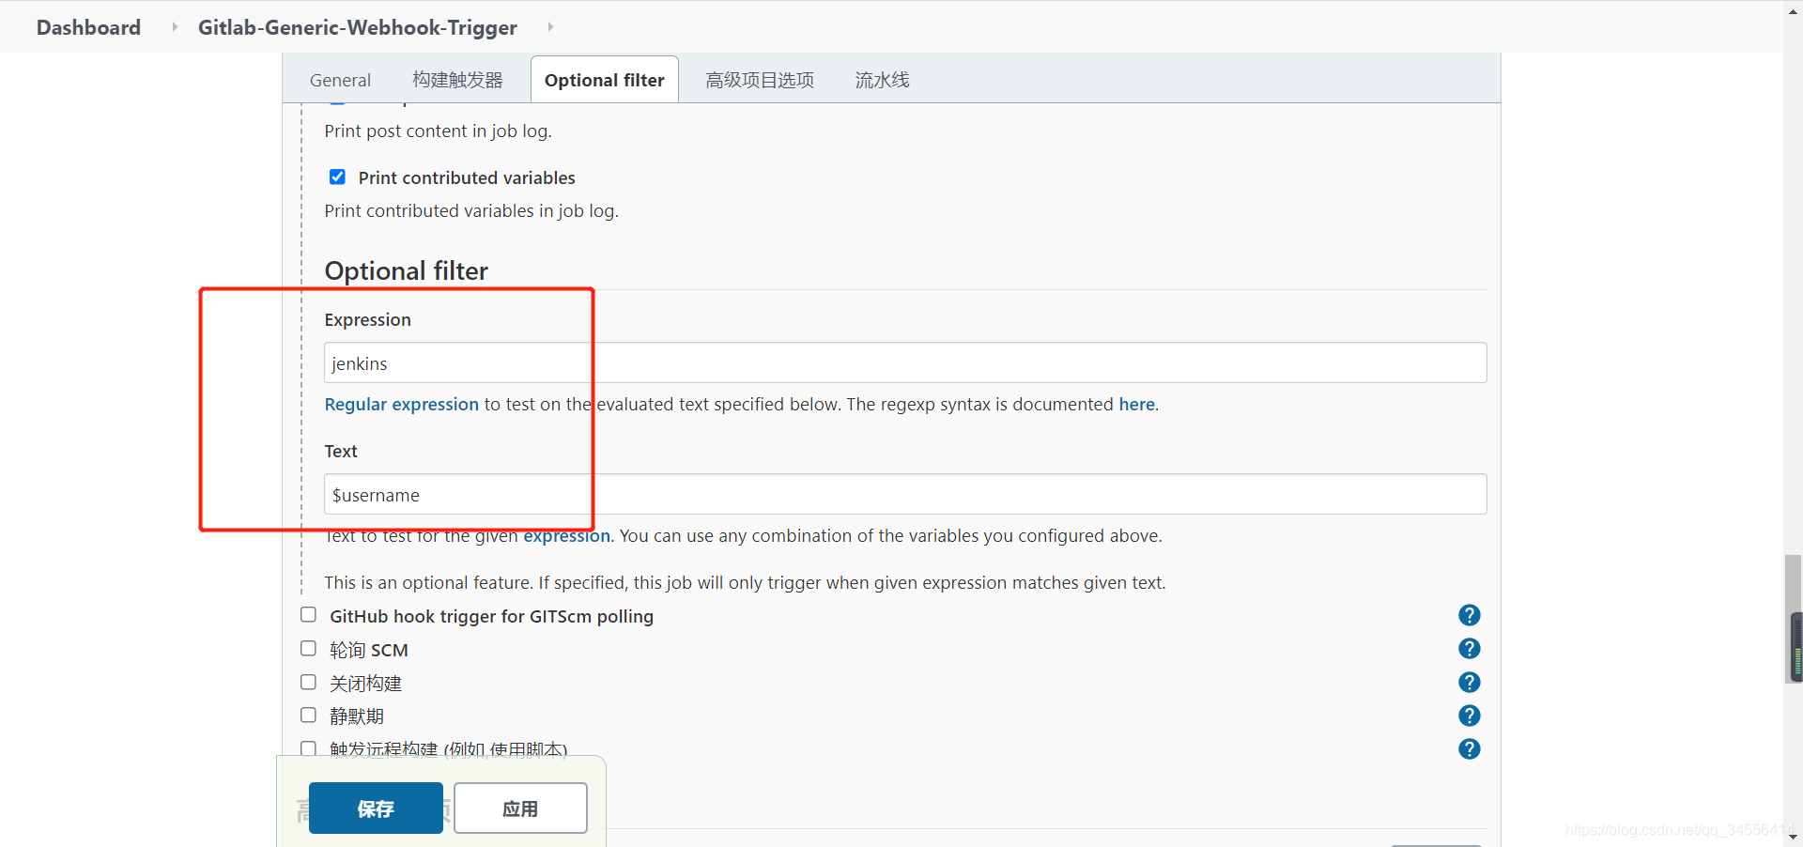Open the 'expression' link under Text field
The image size is (1803, 847).
coord(566,536)
